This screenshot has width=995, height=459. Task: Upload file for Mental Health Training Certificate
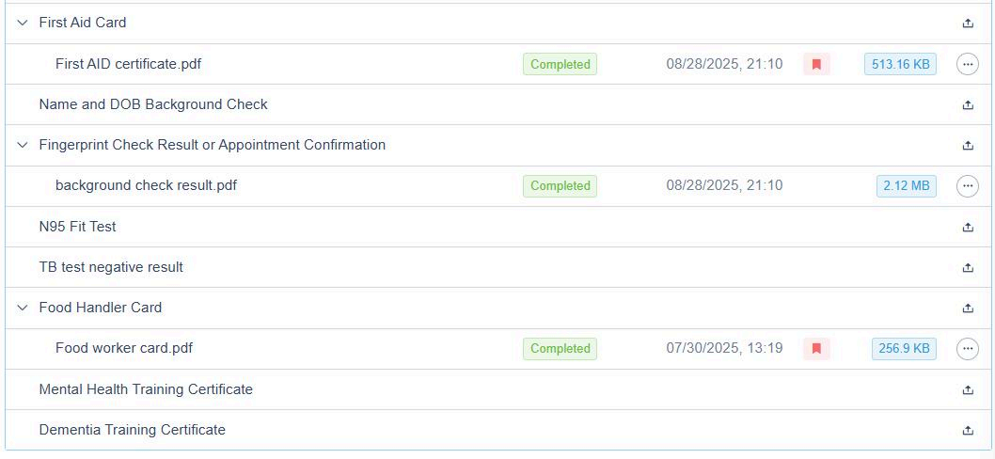968,390
